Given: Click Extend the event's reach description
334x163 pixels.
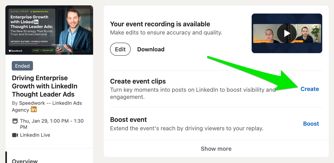Looking at the screenshot, I should pos(187,128).
